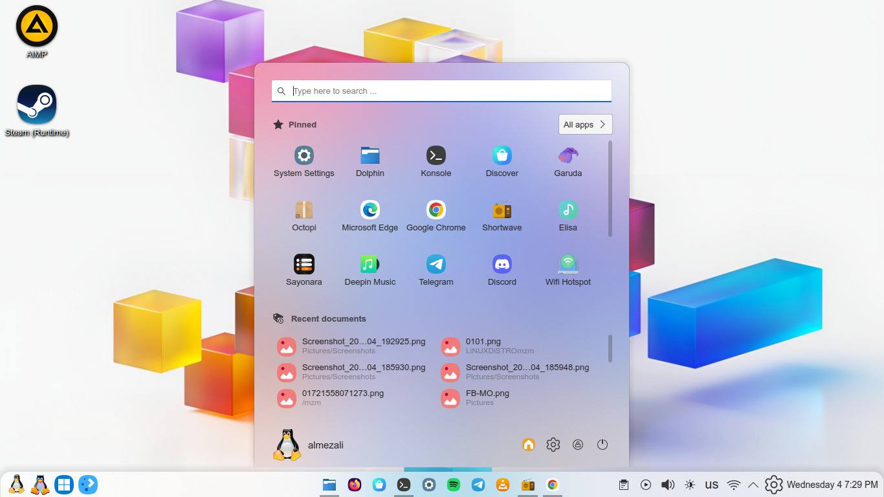The width and height of the screenshot is (884, 497).
Task: Click the power button icon in menu
Action: [x=602, y=445]
